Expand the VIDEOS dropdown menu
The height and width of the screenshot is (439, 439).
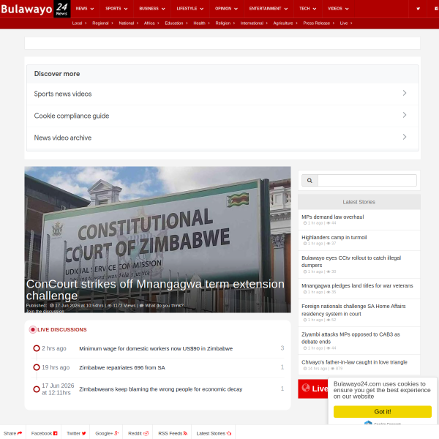point(338,9)
